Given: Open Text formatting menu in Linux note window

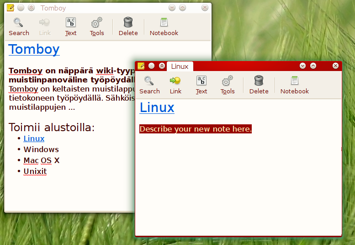Looking at the screenshot, I should click(201, 85).
